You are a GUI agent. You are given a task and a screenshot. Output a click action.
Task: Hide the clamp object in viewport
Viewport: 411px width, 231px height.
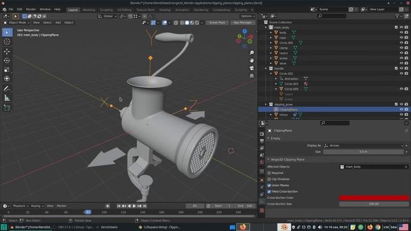[401, 48]
